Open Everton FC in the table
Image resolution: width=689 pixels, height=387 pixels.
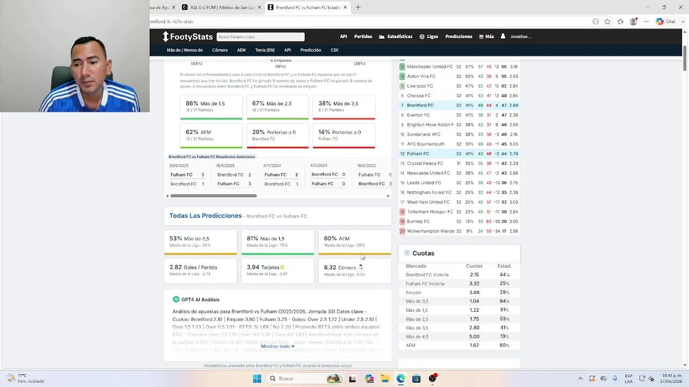418,115
